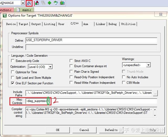Enable Execute-only Code checkbox
The height and width of the screenshot is (137, 168).
pyautogui.click(x=13, y=61)
